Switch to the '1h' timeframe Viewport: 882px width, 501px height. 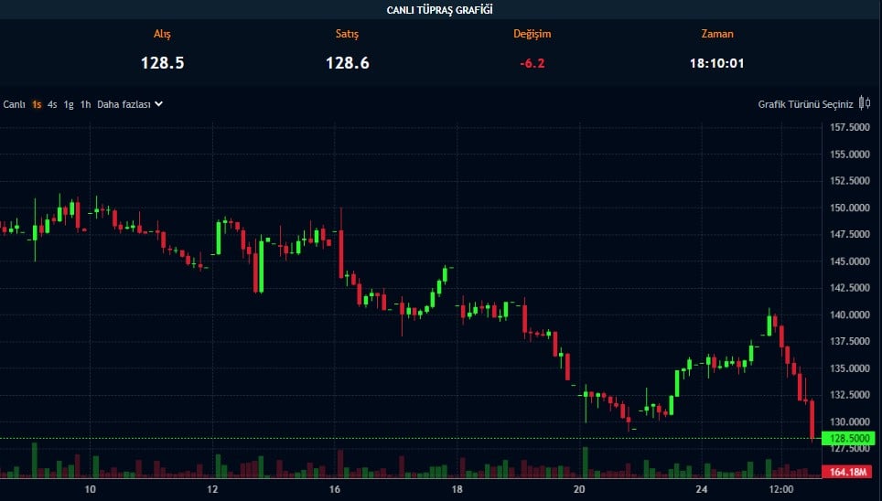click(85, 104)
